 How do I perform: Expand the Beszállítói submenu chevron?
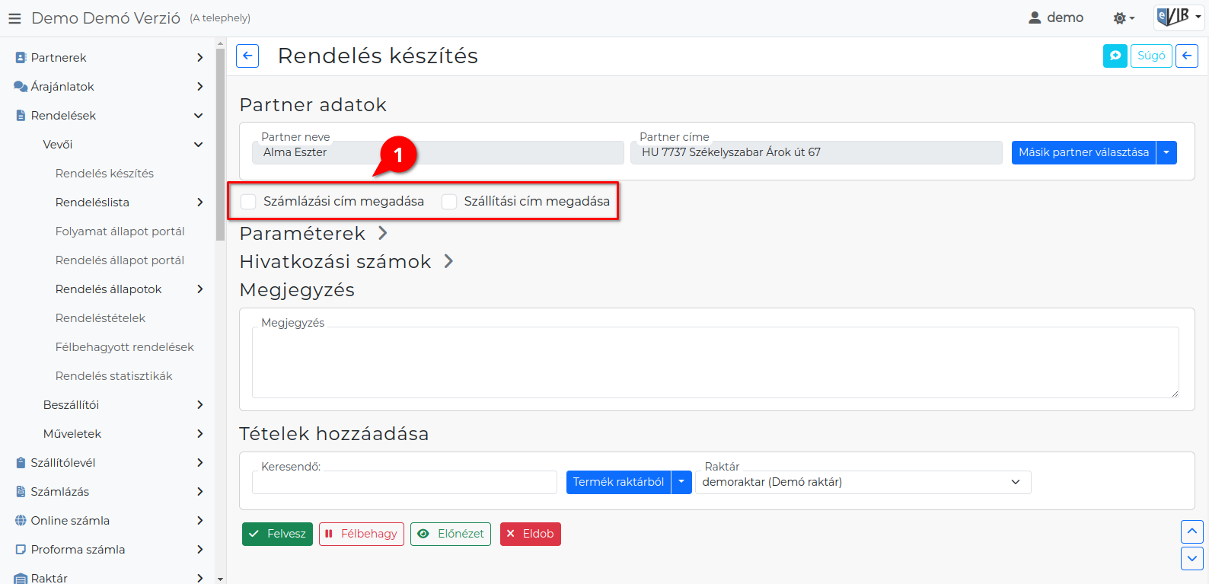199,405
